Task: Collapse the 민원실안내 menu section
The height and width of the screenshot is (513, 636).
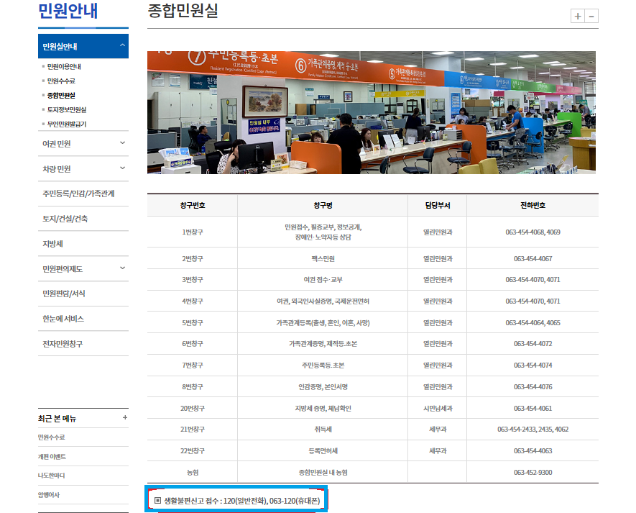Action: (x=123, y=46)
